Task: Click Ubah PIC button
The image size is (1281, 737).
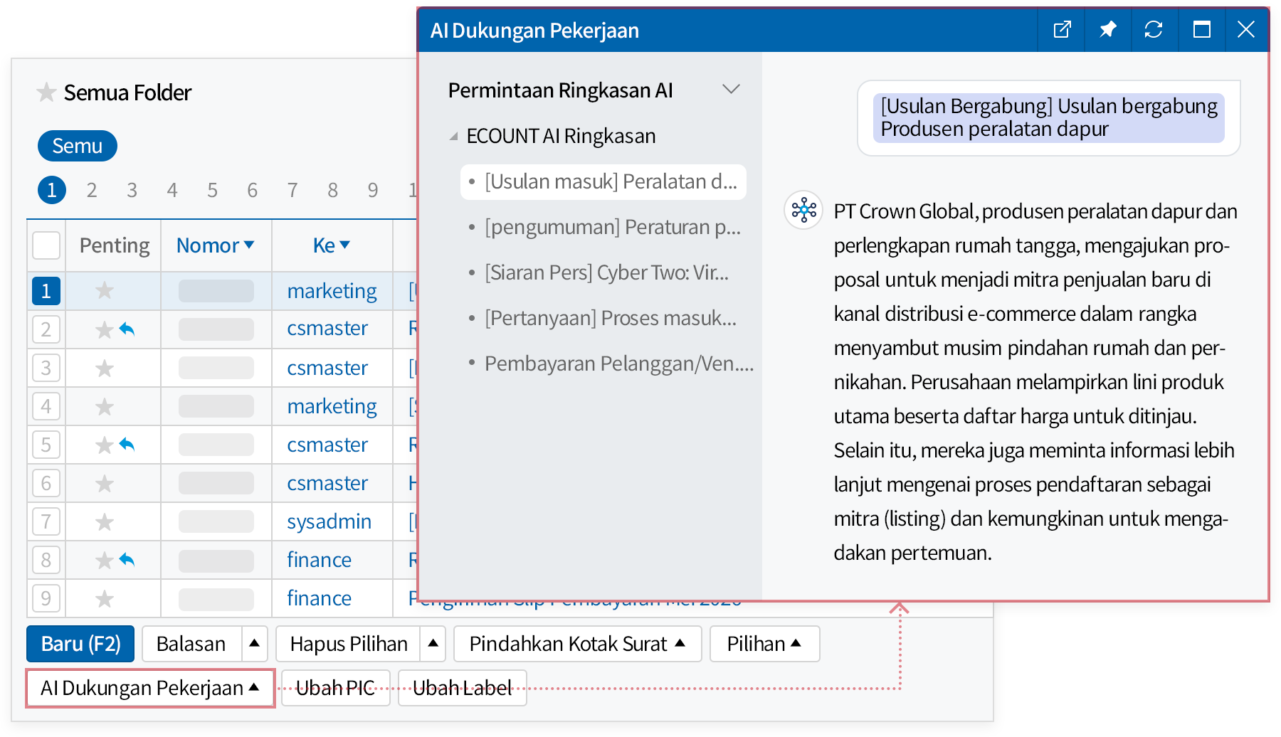Action: point(336,688)
